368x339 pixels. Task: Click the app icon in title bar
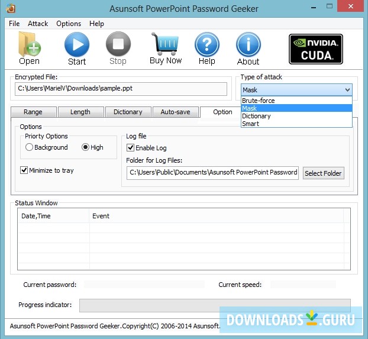tap(11, 8)
